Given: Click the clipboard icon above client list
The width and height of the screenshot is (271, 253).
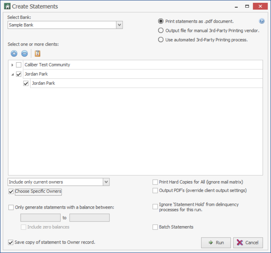Looking at the screenshot, I should (x=37, y=54).
